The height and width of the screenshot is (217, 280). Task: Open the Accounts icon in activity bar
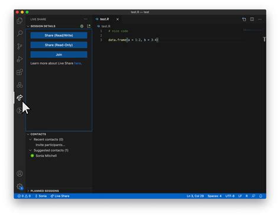pyautogui.click(x=19, y=174)
